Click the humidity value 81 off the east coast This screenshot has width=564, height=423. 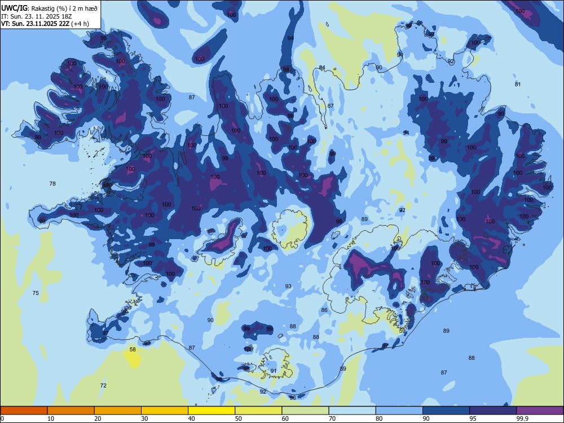[518, 84]
